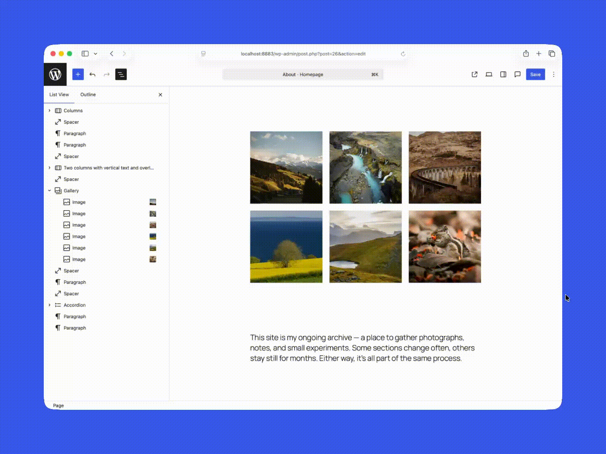Open the editor options three-dot menu
Screen dimensions: 606x454
point(553,74)
